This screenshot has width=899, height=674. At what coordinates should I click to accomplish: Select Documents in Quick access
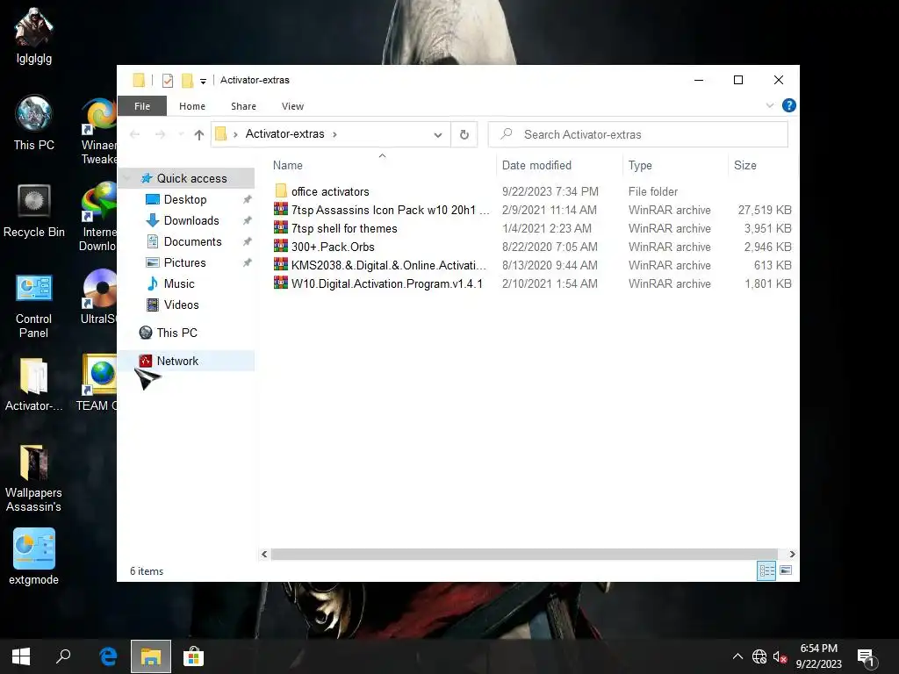point(192,242)
